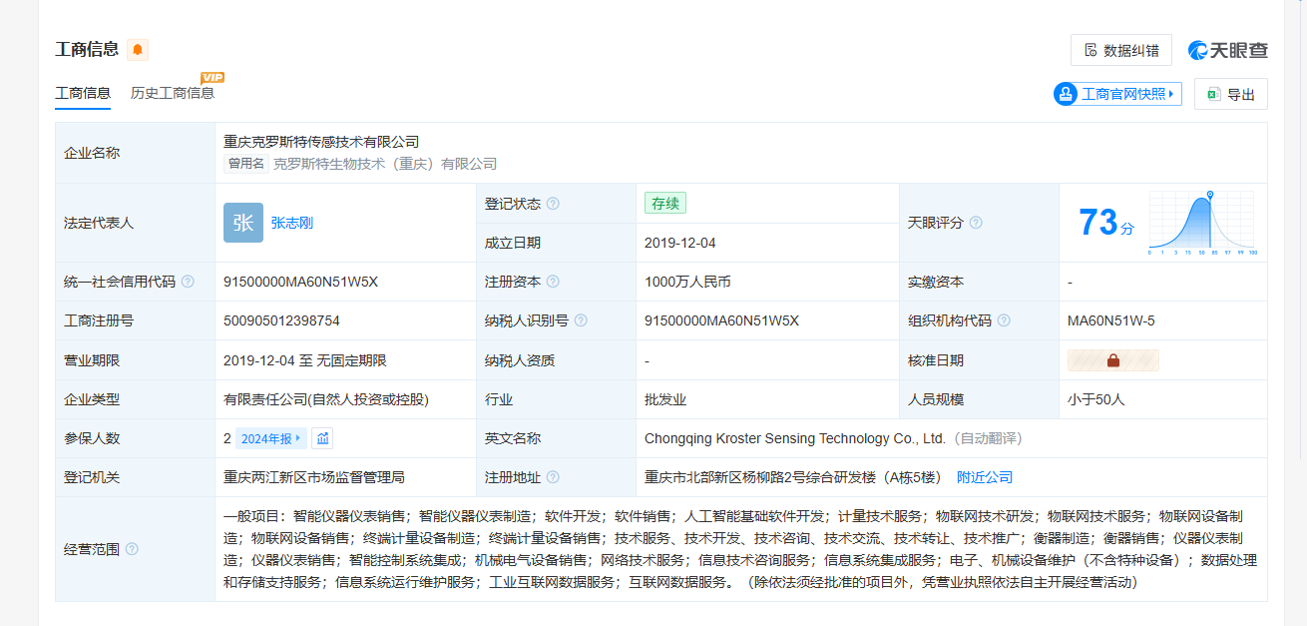Screen dimensions: 1307x626
Task: Open the 2024年报 dropdown tag
Action: coord(271,438)
